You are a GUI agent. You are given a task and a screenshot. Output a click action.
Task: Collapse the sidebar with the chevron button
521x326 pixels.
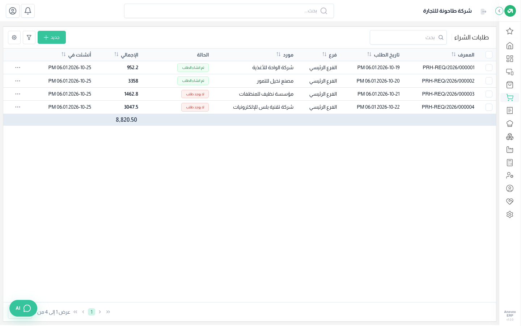(499, 11)
